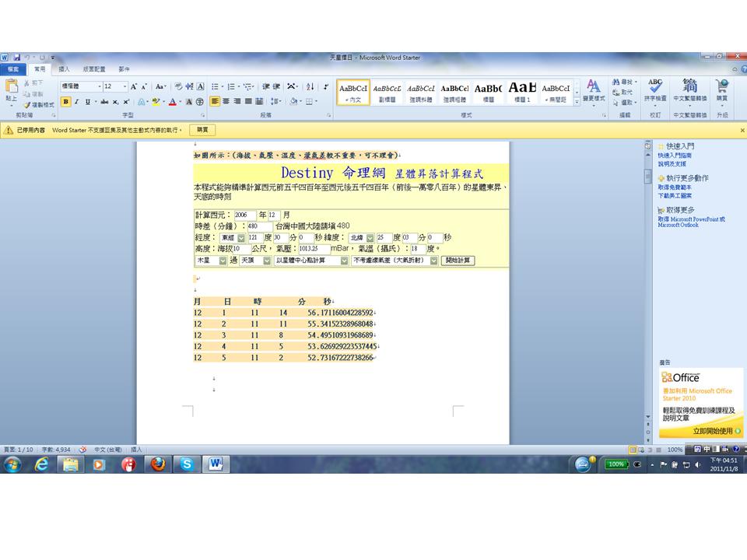747x560 pixels.
Task: Switch to the 插入 ribbon tab
Action: pyautogui.click(x=64, y=69)
